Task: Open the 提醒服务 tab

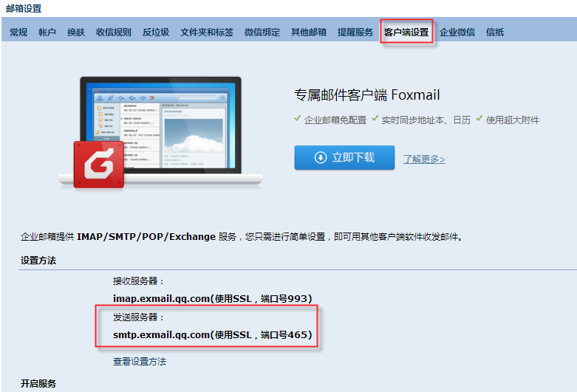Action: 355,32
